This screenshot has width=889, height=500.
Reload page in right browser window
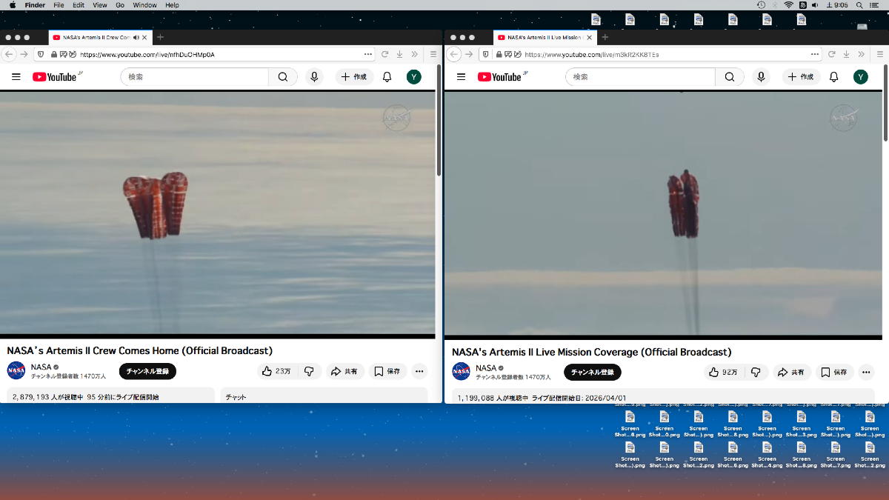[832, 54]
